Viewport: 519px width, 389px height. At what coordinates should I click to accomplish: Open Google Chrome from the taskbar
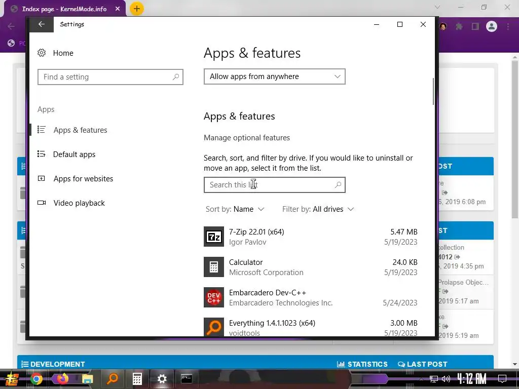pos(36,379)
